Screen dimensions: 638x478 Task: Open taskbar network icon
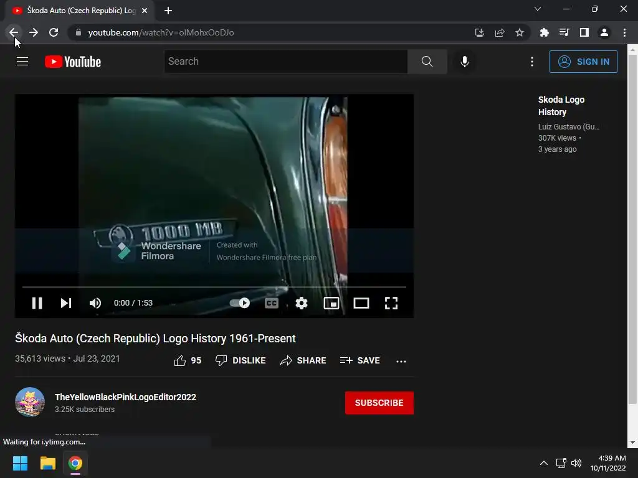561,463
